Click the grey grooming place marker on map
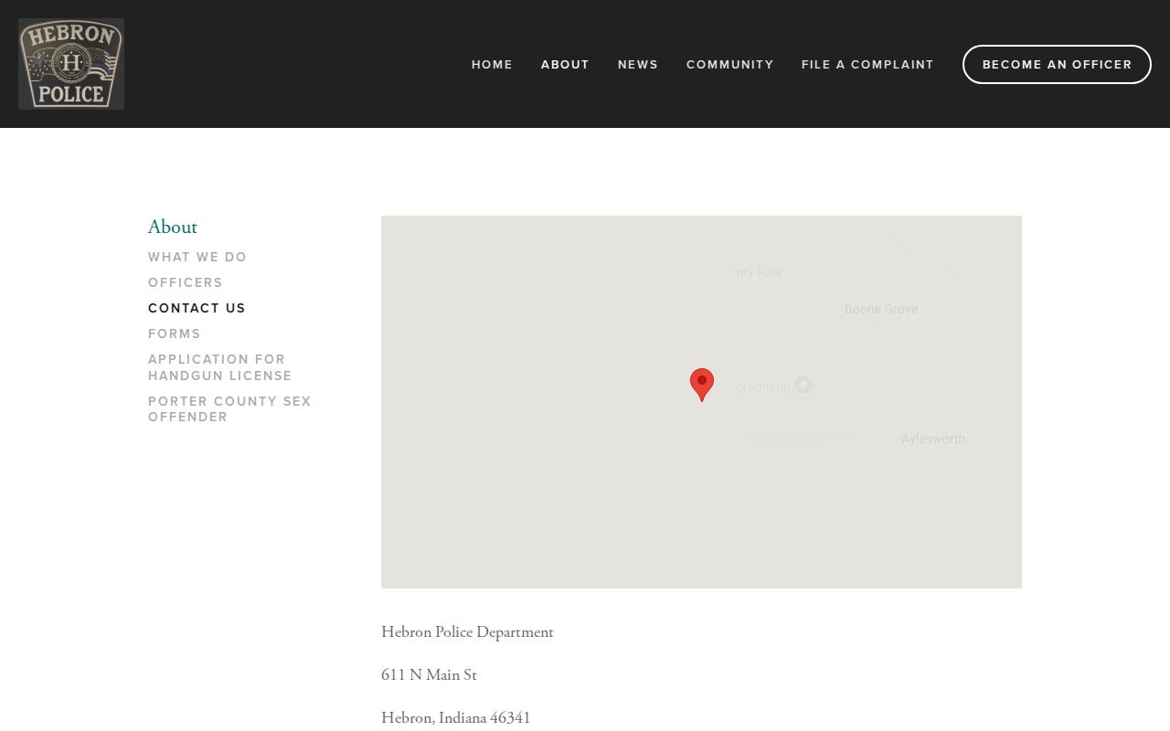The height and width of the screenshot is (731, 1170). point(803,387)
